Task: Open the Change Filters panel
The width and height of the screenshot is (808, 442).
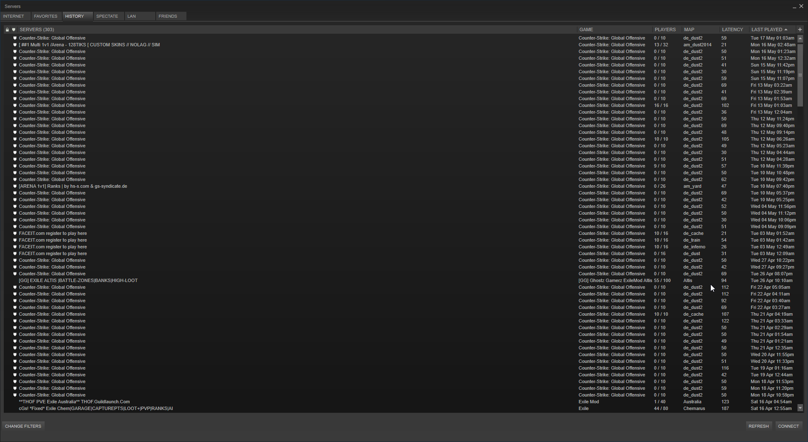Action: coord(23,426)
